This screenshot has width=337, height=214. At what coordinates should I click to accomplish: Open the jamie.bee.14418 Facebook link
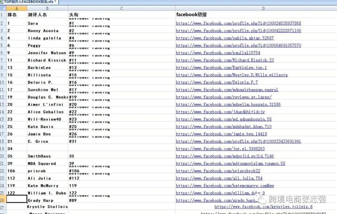[x=221, y=134]
